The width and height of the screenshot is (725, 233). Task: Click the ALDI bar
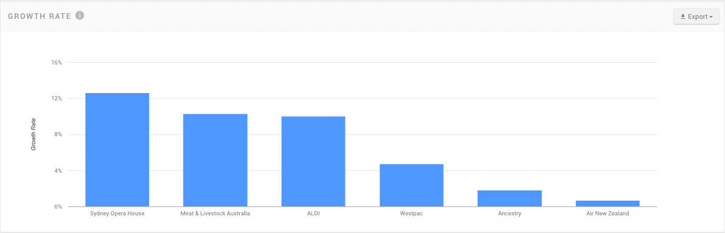313,161
